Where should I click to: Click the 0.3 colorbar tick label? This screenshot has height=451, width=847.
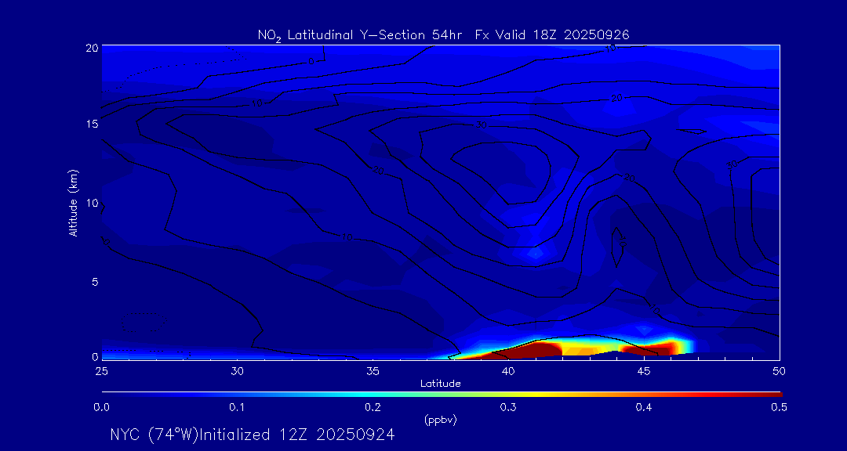point(508,407)
